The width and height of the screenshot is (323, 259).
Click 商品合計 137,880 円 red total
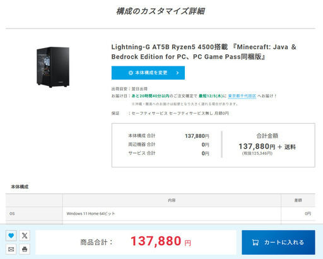[x=161, y=241]
